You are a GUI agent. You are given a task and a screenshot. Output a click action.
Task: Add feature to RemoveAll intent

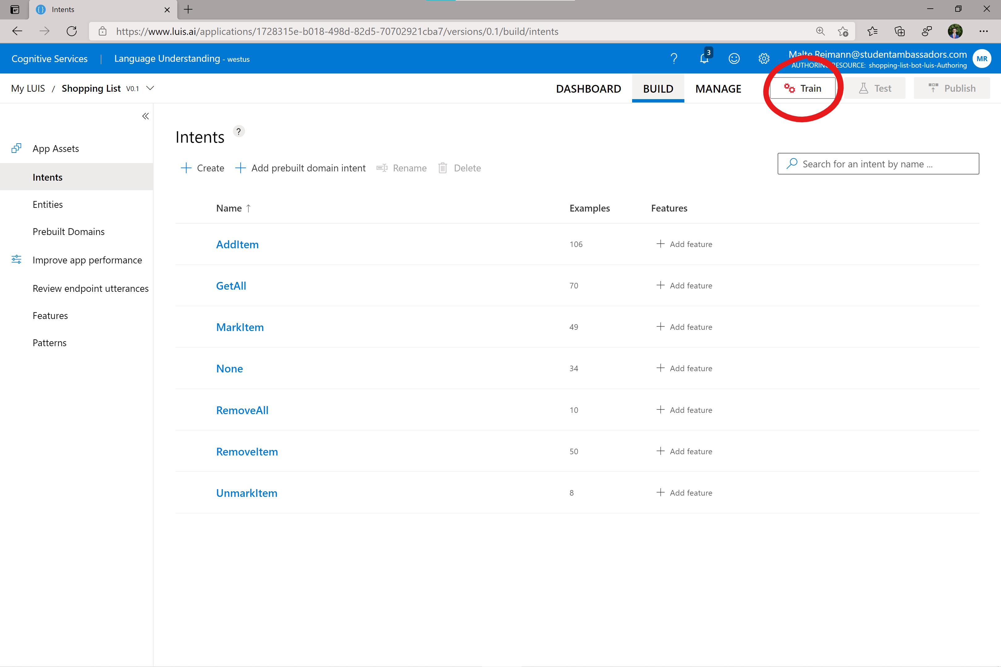(x=684, y=410)
